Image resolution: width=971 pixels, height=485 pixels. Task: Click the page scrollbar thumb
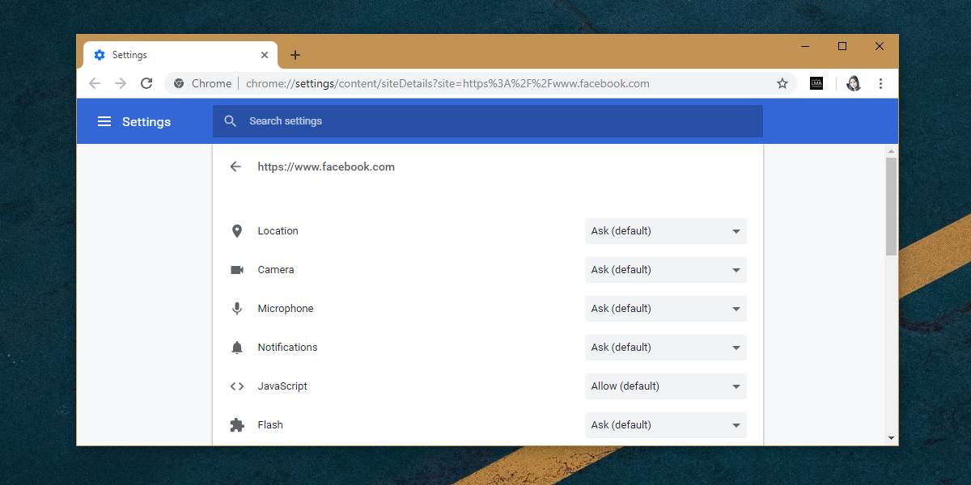click(x=891, y=206)
